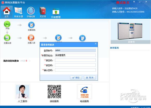Cancel with the 取消 button

point(90,78)
